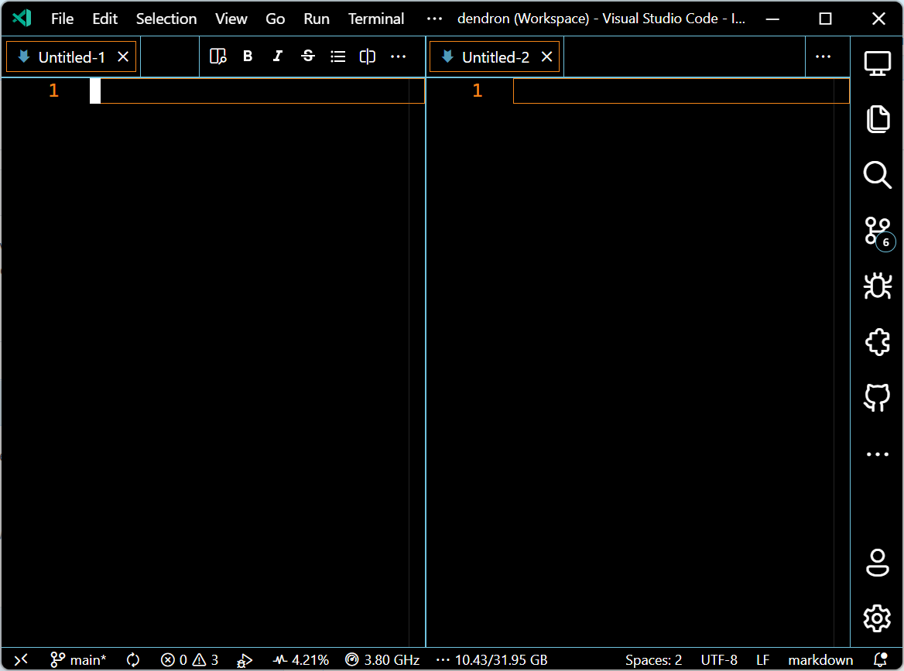Checkout branch via main* status item

tap(77, 659)
